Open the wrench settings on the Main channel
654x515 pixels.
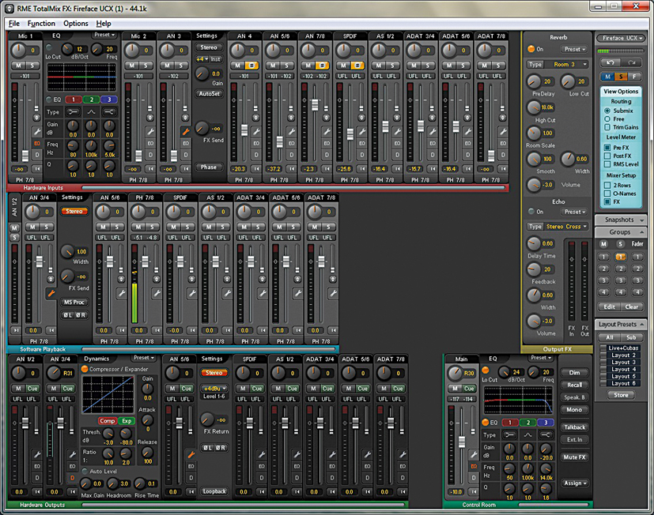[x=474, y=454]
